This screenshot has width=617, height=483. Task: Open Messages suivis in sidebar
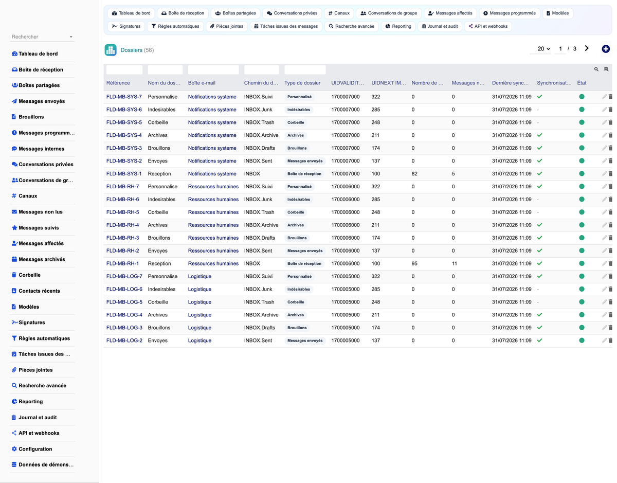(x=35, y=228)
